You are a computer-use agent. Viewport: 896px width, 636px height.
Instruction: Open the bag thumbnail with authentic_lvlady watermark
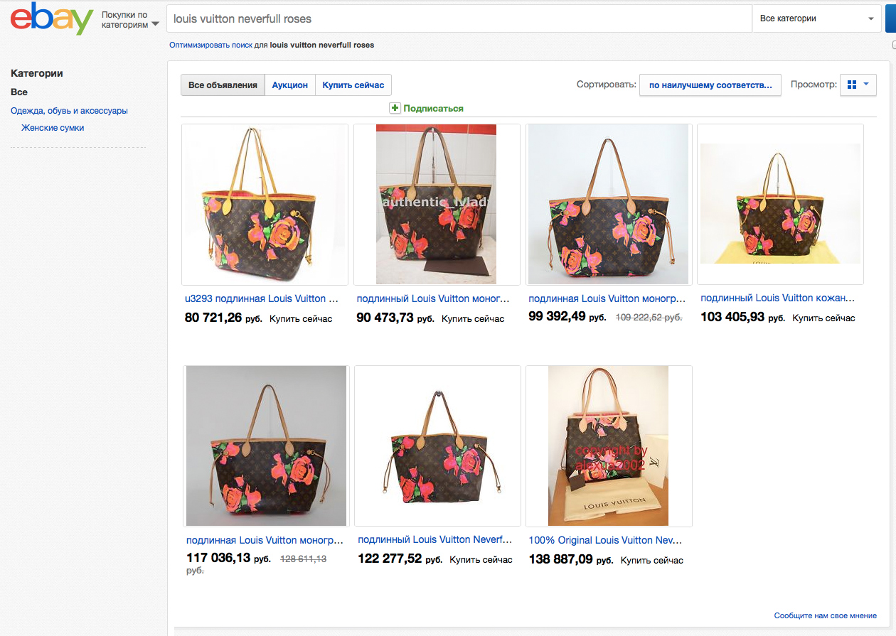437,205
